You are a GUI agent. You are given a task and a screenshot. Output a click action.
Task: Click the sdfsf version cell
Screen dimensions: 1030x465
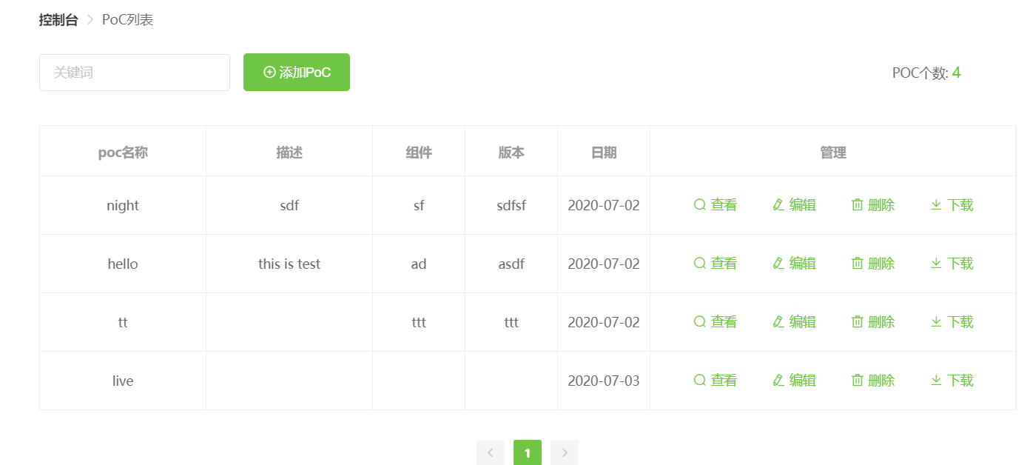[511, 205]
